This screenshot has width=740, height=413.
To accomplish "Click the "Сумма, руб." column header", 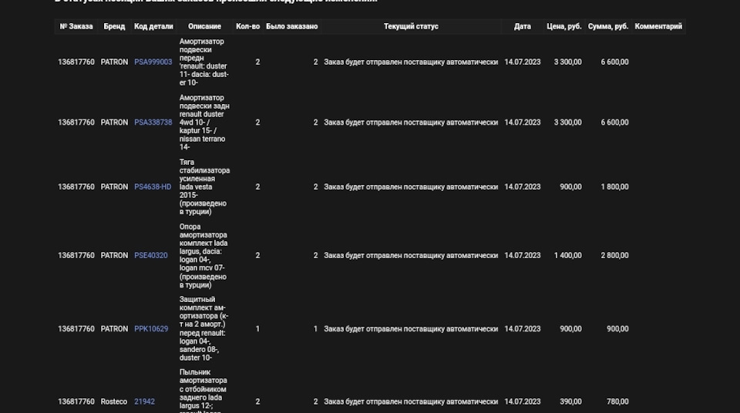I will tap(608, 26).
